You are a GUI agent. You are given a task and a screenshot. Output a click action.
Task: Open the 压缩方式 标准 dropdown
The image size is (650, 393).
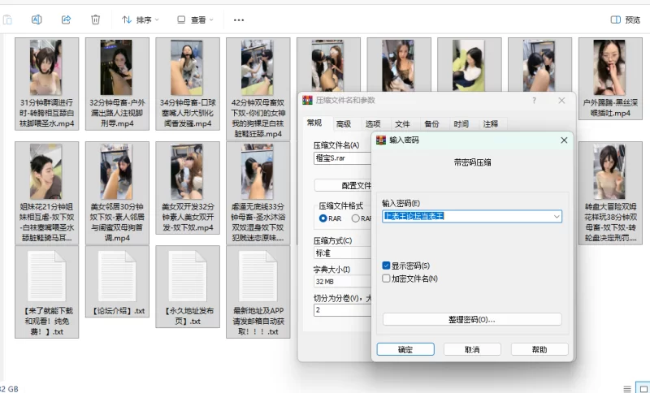342,253
